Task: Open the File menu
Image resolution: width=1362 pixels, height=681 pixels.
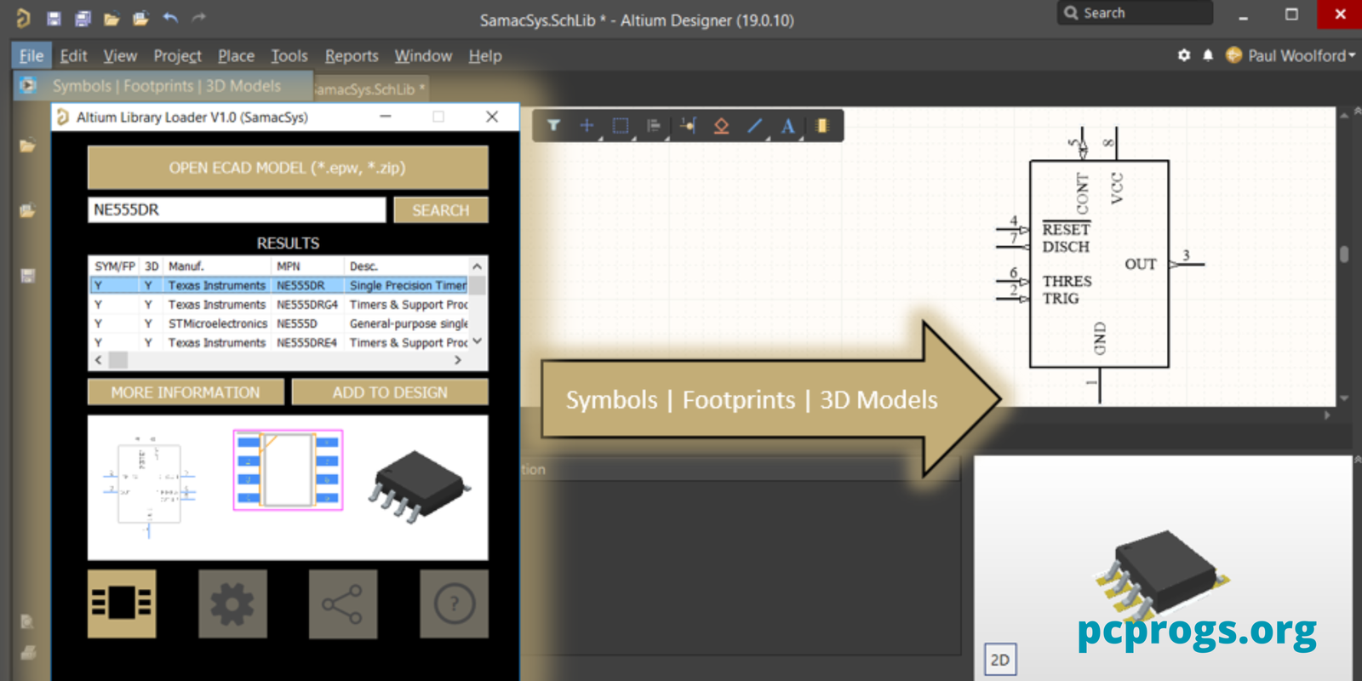Action: tap(31, 55)
